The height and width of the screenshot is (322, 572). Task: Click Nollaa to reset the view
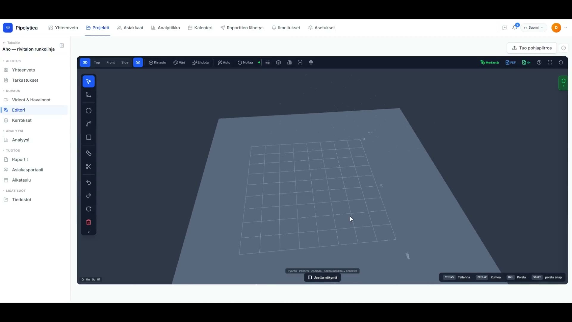[245, 63]
